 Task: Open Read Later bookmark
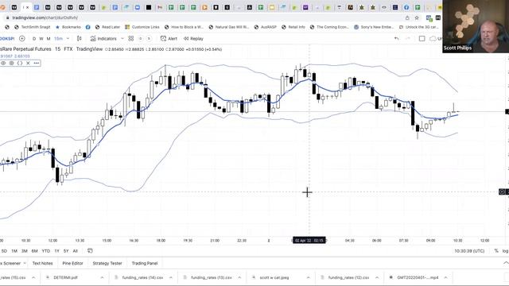107,27
